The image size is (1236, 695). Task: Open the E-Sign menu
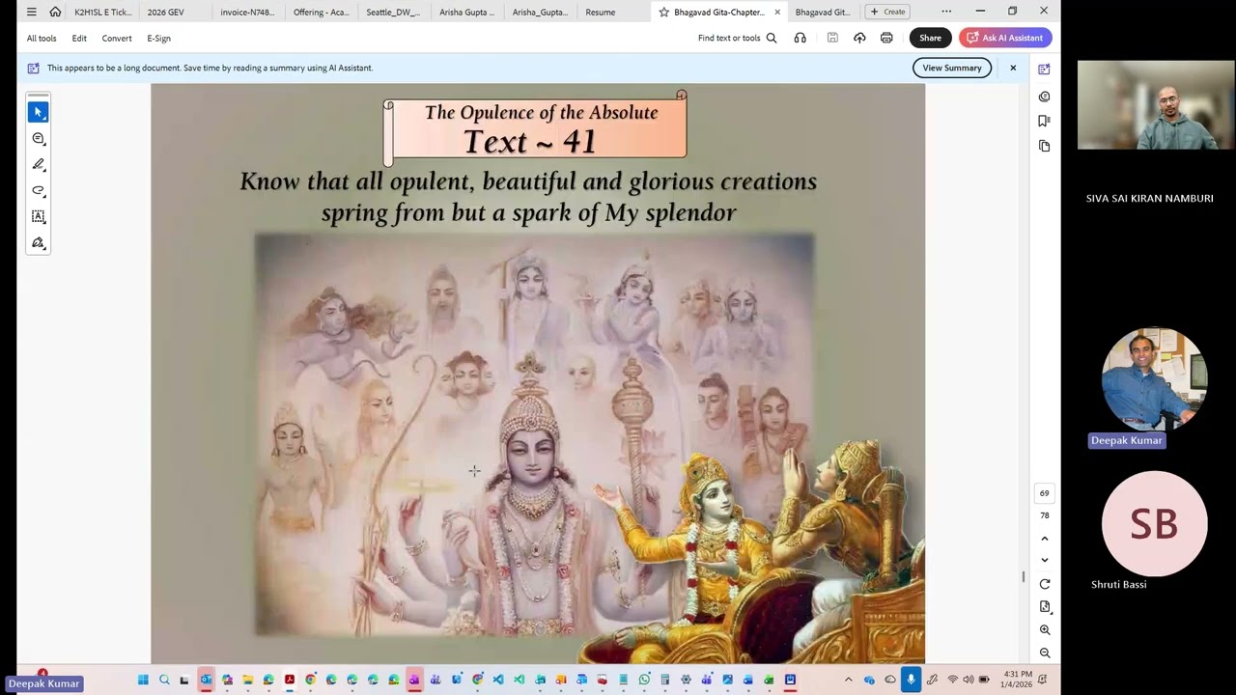[x=158, y=38]
